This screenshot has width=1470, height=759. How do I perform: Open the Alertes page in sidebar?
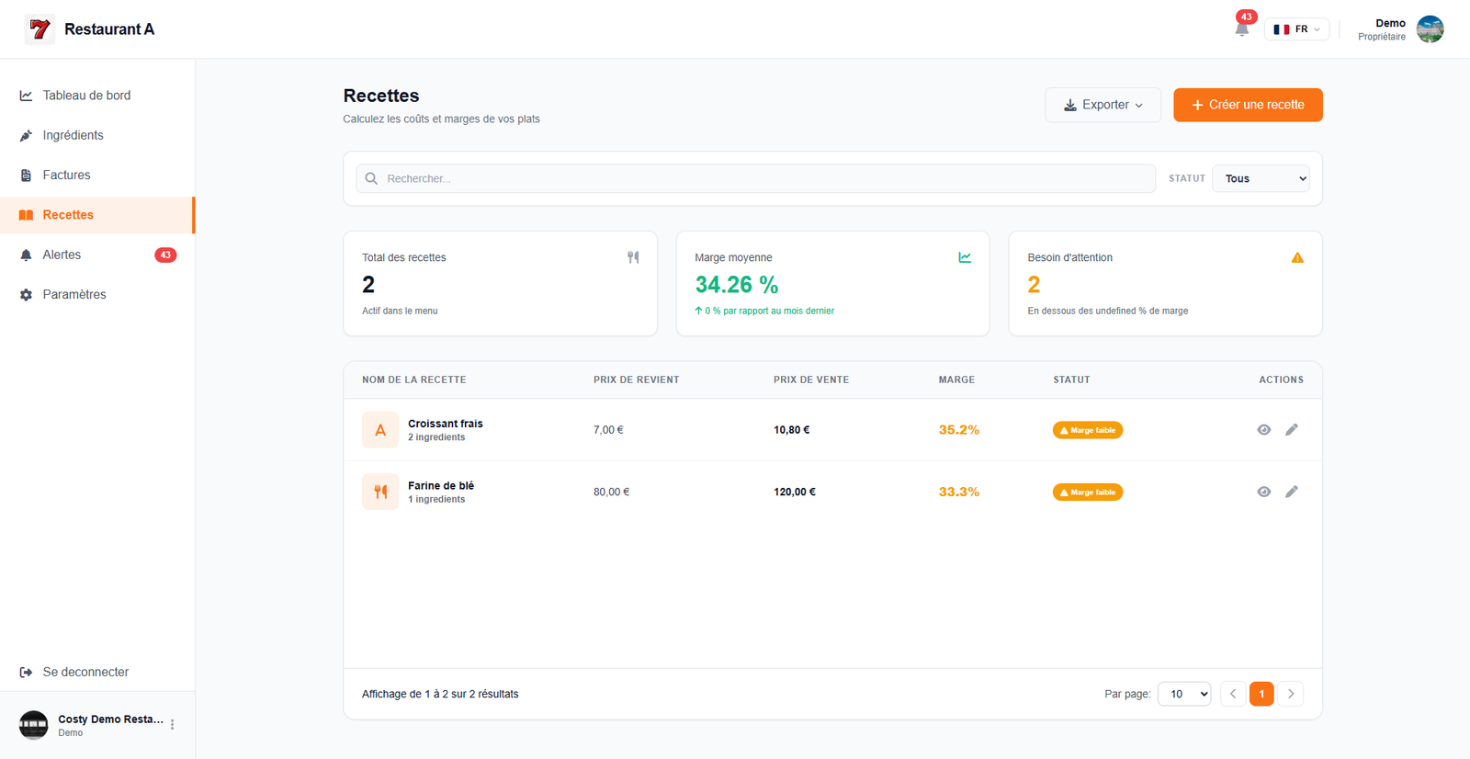pos(62,255)
